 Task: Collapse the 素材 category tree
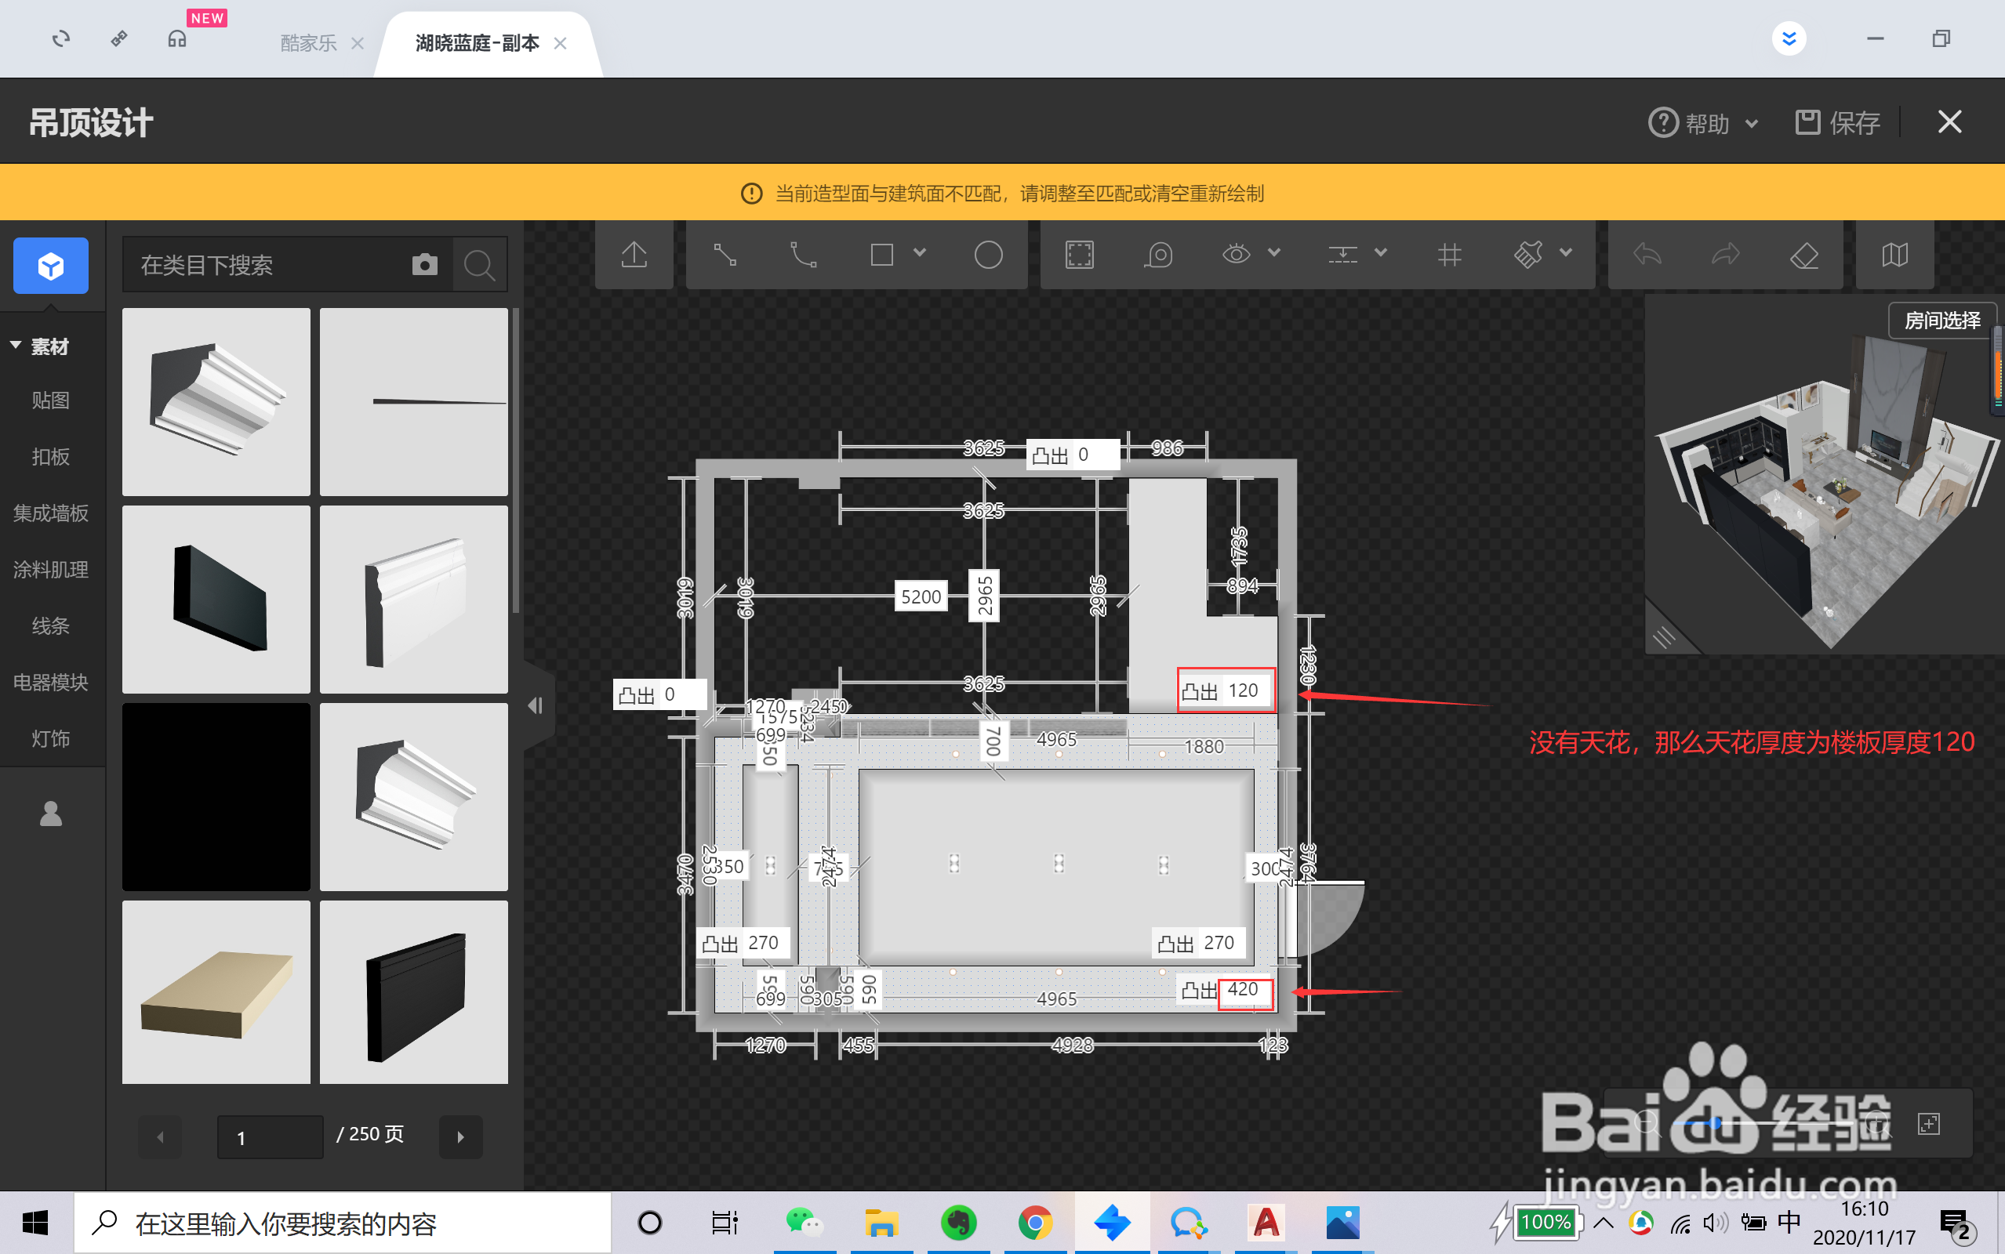point(16,345)
